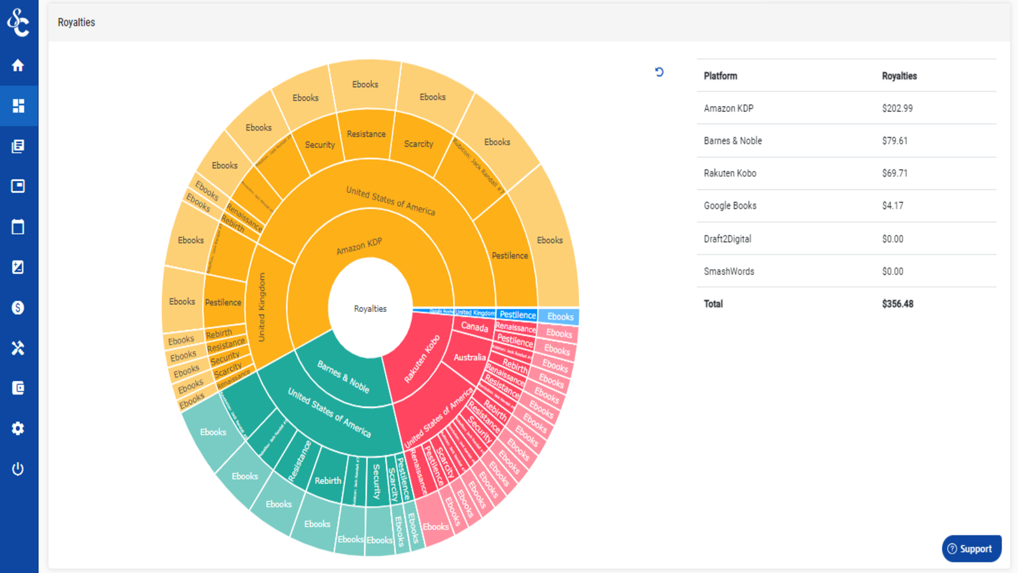Image resolution: width=1020 pixels, height=573 pixels.
Task: Select the large orange Pestilence segment
Action: coord(509,255)
